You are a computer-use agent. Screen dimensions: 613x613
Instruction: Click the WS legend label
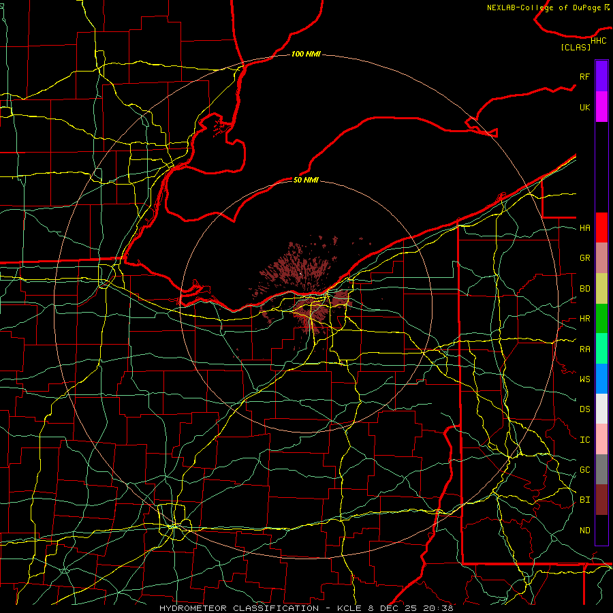584,379
